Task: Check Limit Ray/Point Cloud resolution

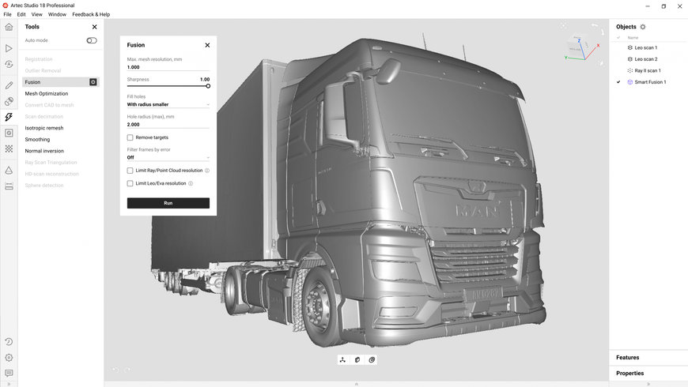Action: click(x=130, y=171)
